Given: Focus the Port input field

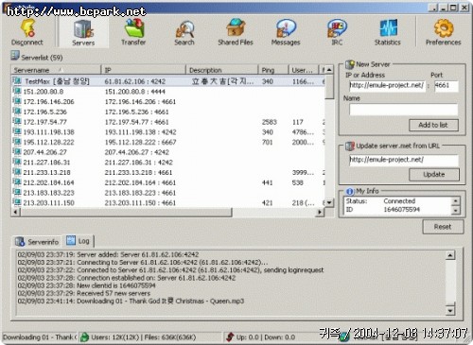Looking at the screenshot, I should tap(446, 86).
